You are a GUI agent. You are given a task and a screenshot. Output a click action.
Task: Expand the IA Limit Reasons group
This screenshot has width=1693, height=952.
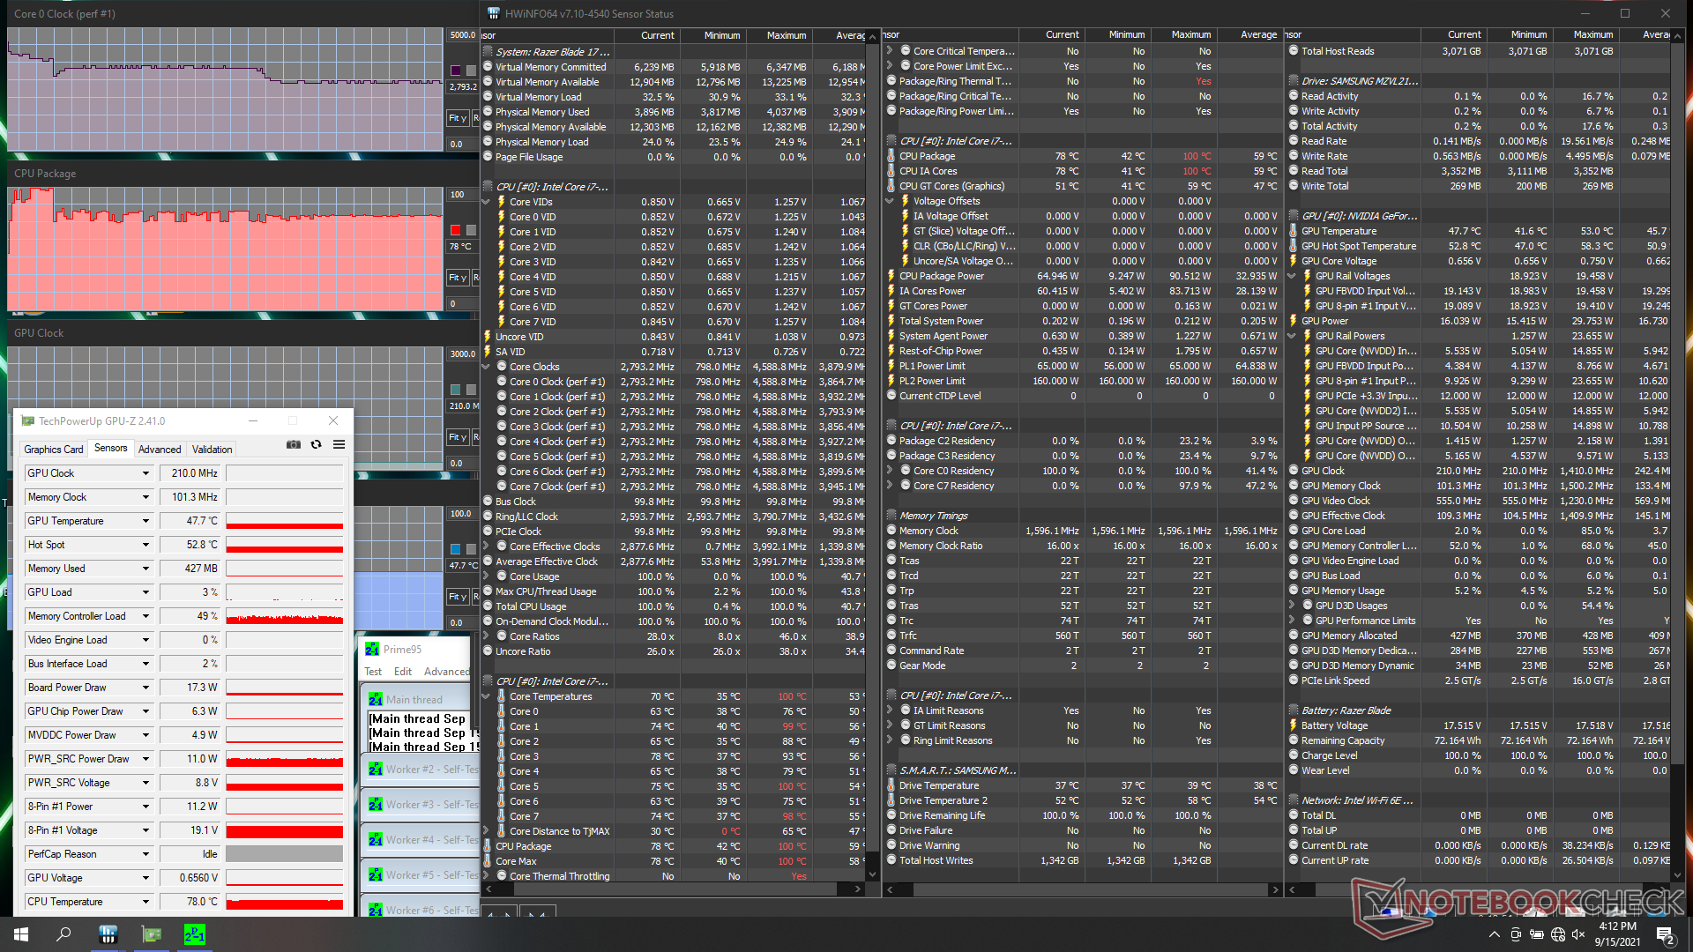pos(890,710)
